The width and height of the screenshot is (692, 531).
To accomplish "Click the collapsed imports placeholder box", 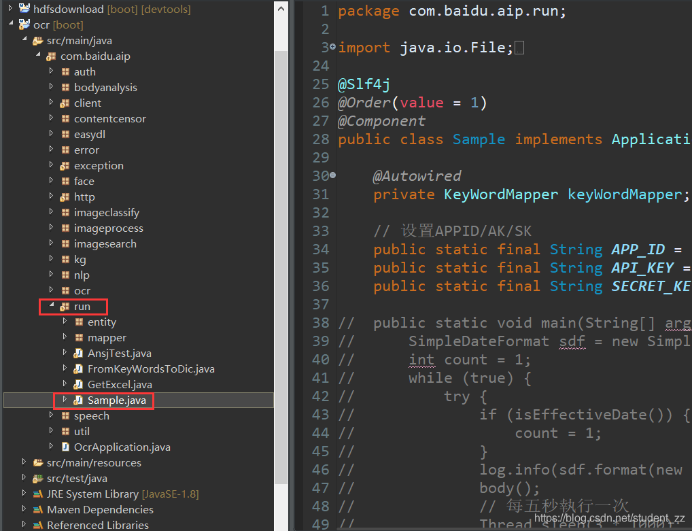I will [519, 48].
